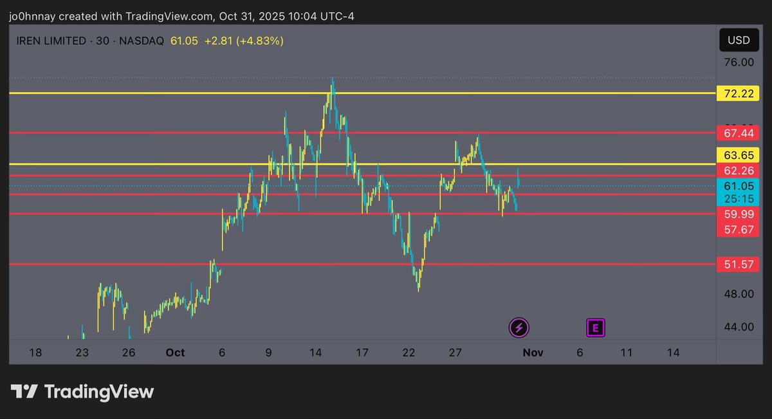Open the USD currency selector
Viewport: 772px width, 419px height.
(738, 40)
